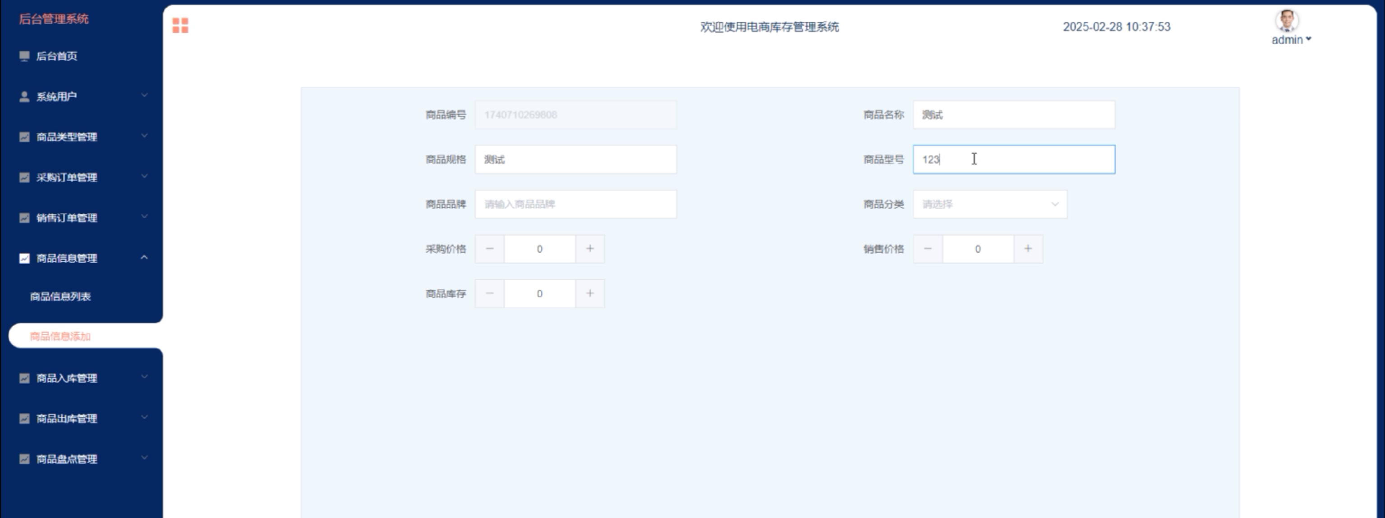
Task: Click the 后台首页 monitor icon
Action: pyautogui.click(x=24, y=56)
